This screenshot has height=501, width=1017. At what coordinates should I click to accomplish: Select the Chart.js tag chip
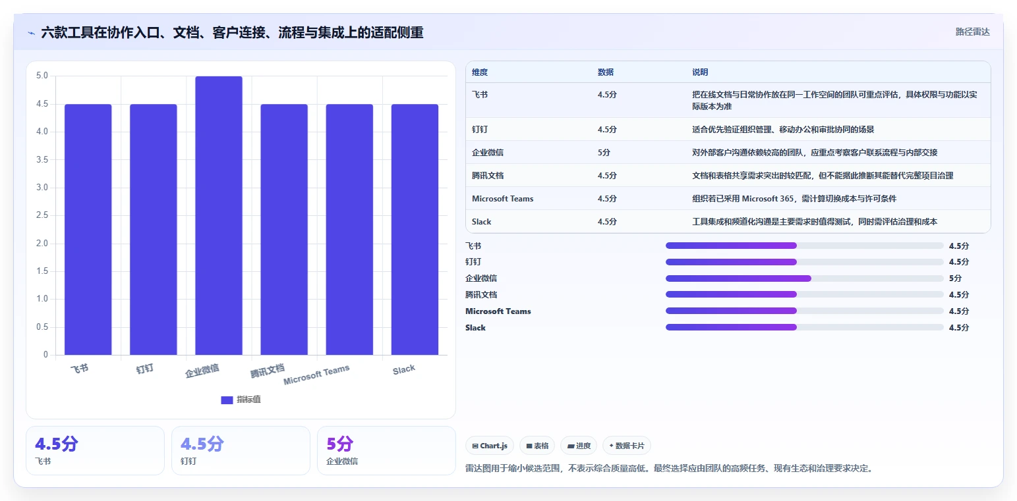pos(489,446)
